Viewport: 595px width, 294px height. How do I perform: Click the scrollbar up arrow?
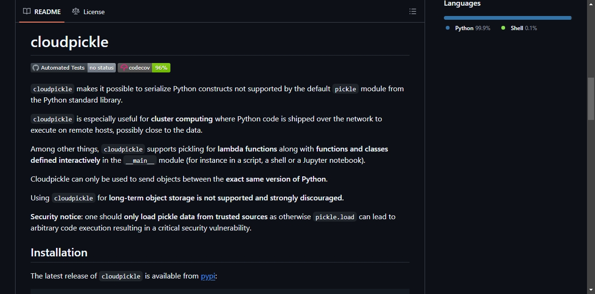pos(591,4)
